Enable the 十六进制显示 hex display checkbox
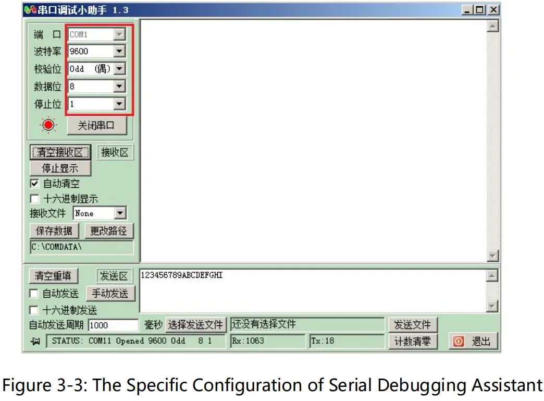544x401 pixels. click(x=34, y=198)
